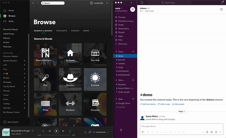
Task: Adjust the Spotify volume slider
Action: 101,132
